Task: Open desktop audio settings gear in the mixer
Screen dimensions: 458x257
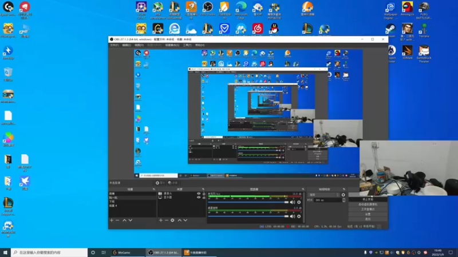Action: tap(299, 216)
